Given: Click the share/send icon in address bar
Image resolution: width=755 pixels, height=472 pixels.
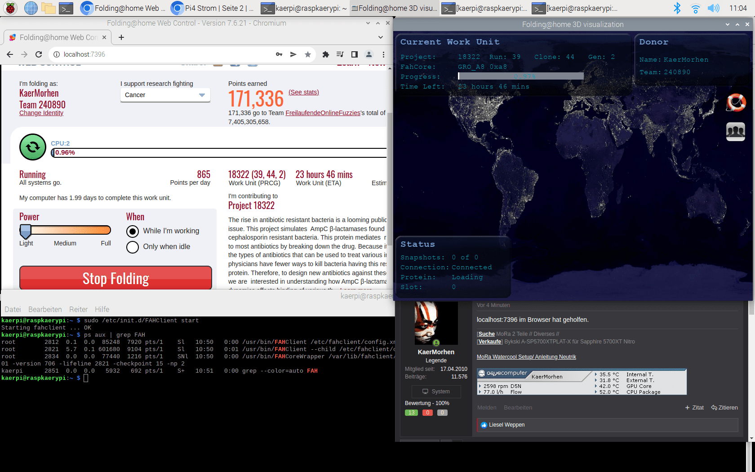Looking at the screenshot, I should pos(293,54).
